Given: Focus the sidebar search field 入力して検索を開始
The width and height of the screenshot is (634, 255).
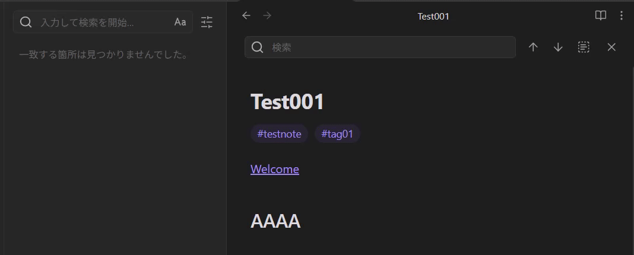Looking at the screenshot, I should pos(103,22).
